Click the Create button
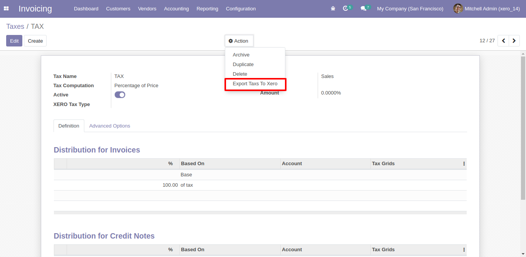The width and height of the screenshot is (526, 257). pyautogui.click(x=35, y=41)
